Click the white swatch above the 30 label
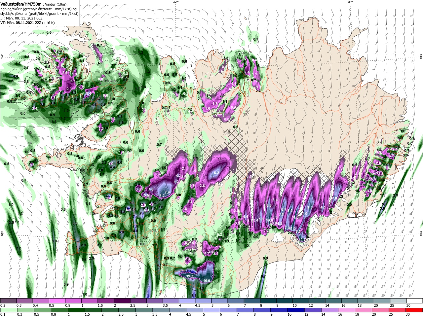 414,301
